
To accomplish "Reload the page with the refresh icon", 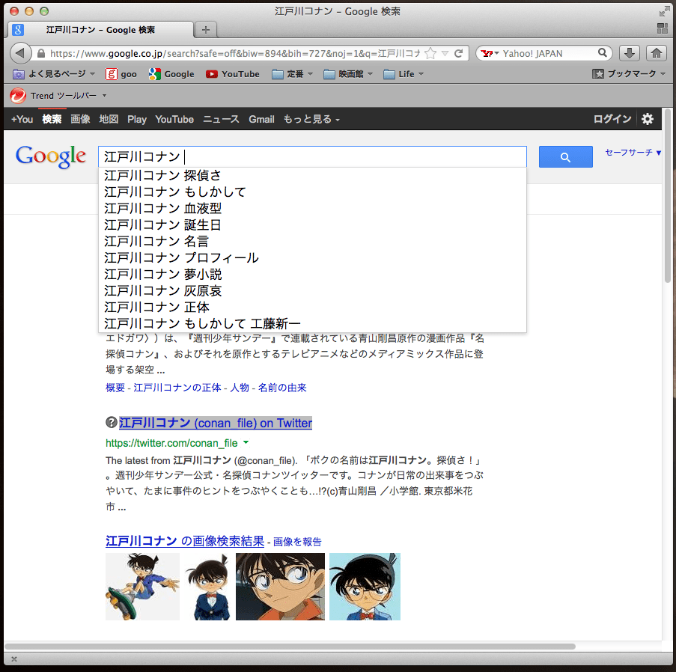I will 459,53.
